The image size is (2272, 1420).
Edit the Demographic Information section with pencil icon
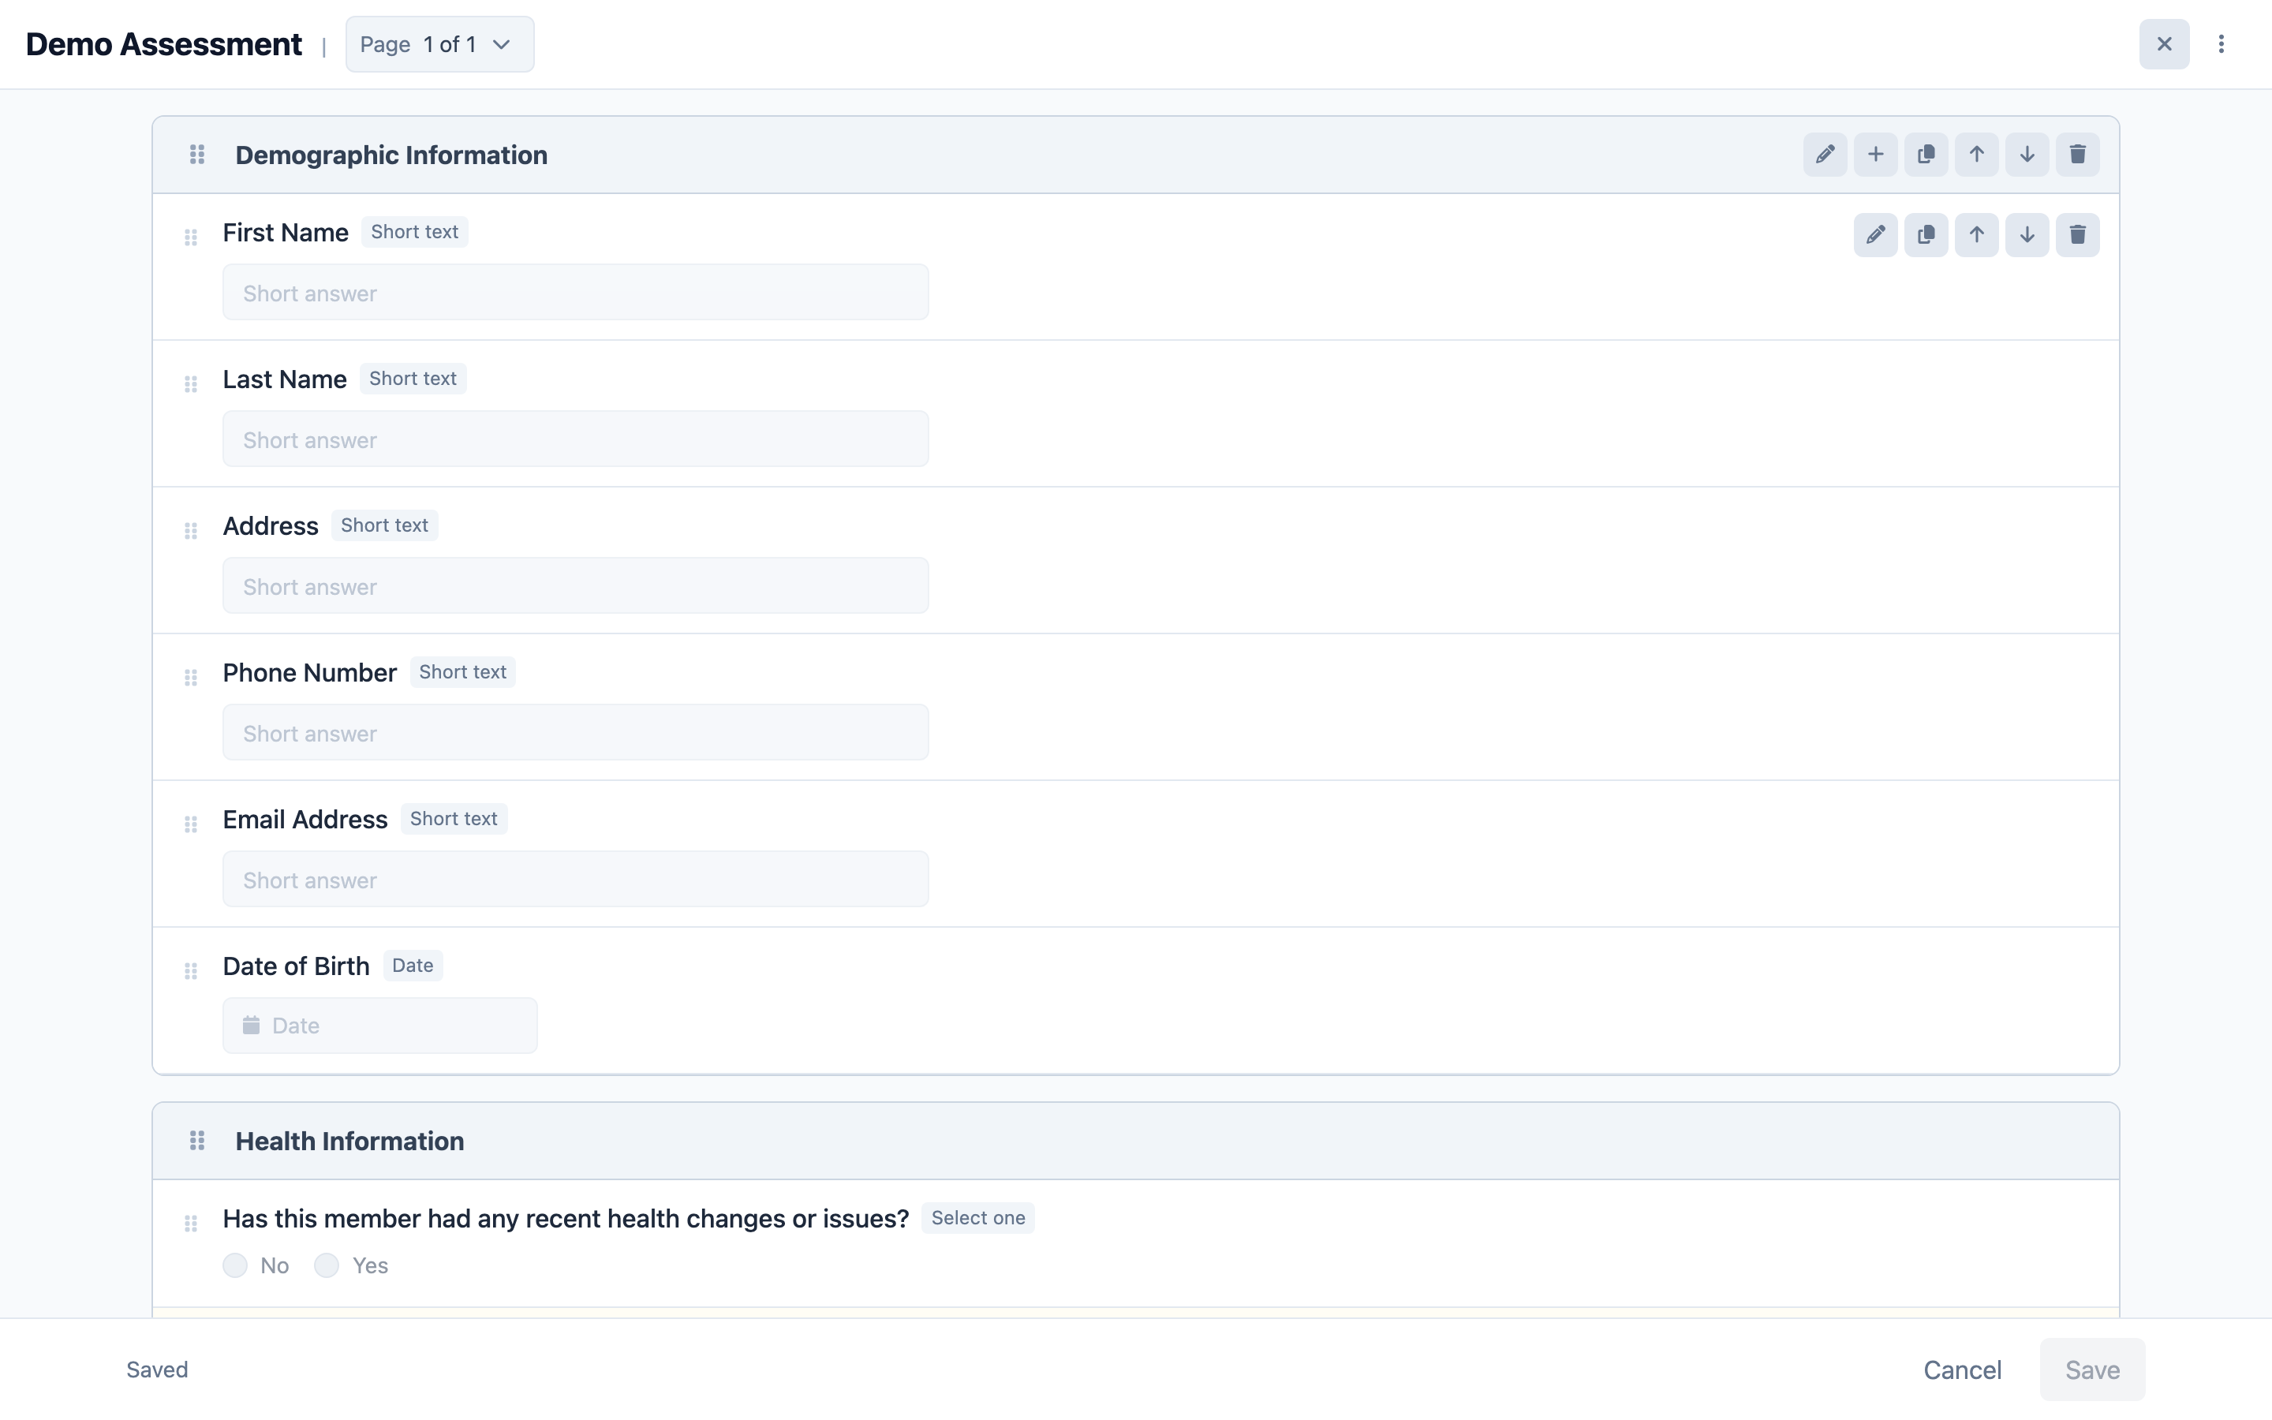point(1824,154)
